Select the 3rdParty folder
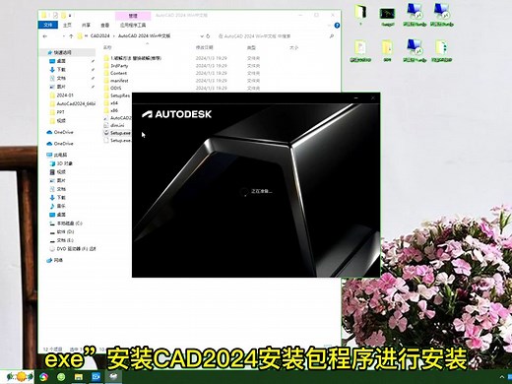The height and width of the screenshot is (384, 512). click(x=116, y=66)
